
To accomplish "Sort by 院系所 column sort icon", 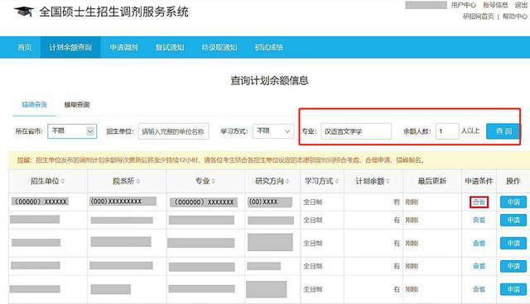I will click(x=138, y=181).
